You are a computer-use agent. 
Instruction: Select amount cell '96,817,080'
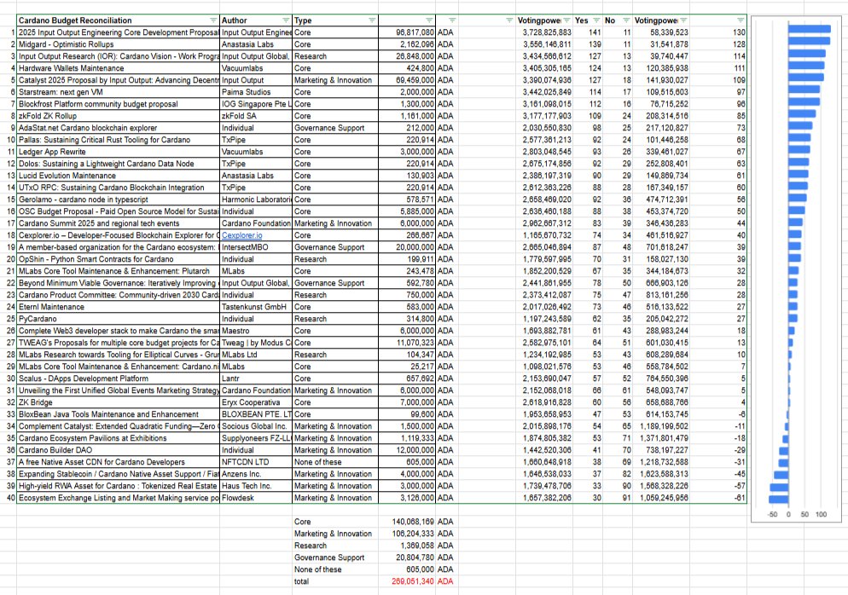(x=407, y=32)
